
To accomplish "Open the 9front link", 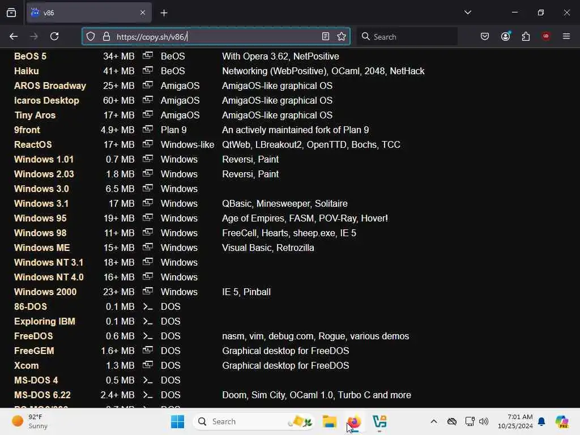I will pyautogui.click(x=27, y=130).
